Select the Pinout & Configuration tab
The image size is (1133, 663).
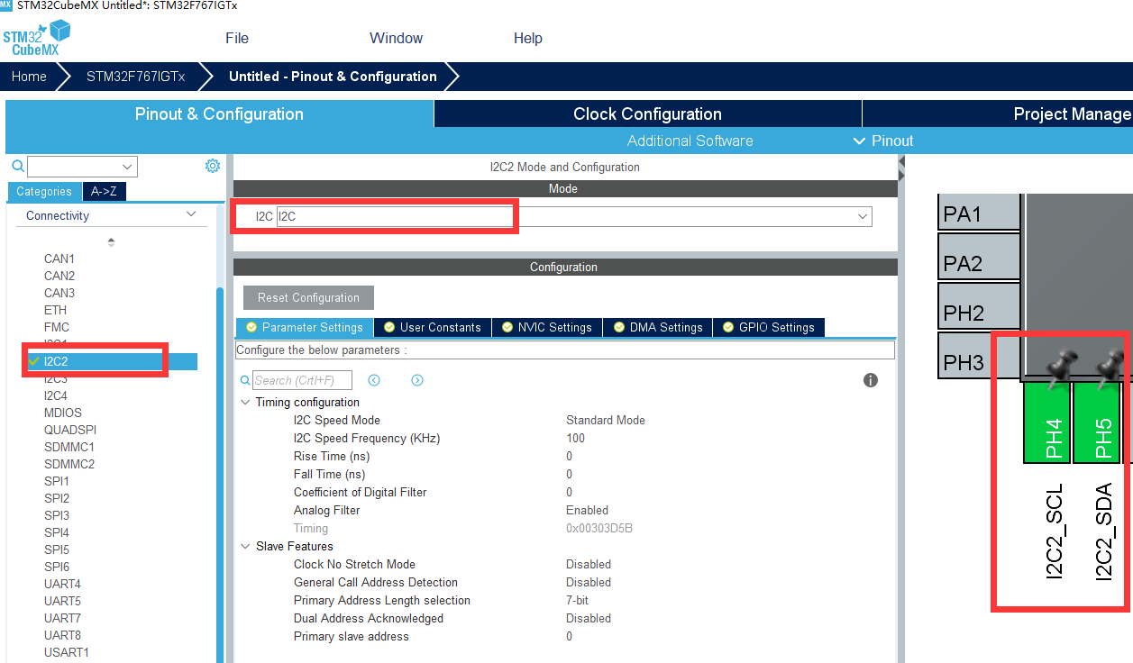[x=219, y=114]
